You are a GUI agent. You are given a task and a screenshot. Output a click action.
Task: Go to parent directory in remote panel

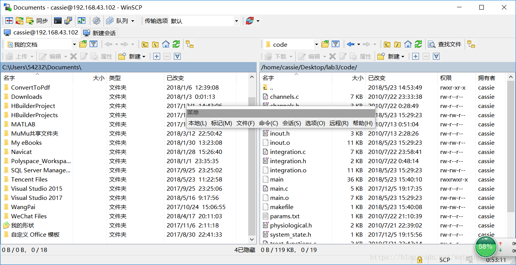[387, 44]
